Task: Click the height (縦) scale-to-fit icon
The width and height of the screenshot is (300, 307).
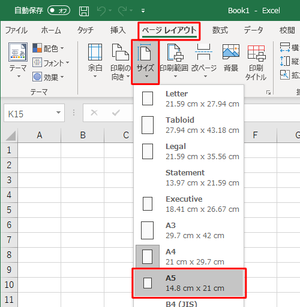Action: tap(285, 61)
